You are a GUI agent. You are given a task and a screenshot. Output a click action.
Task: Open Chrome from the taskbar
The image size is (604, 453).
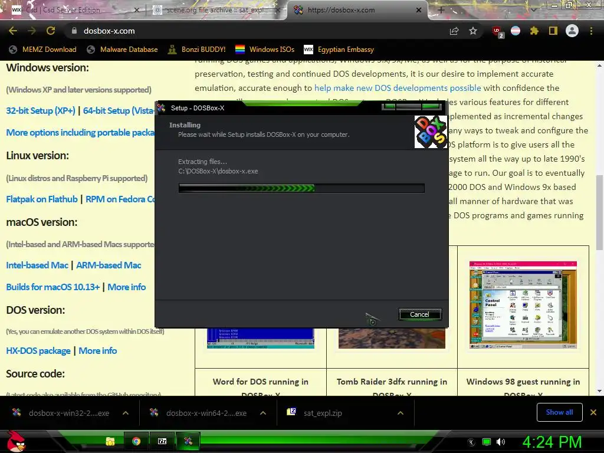[x=136, y=441]
